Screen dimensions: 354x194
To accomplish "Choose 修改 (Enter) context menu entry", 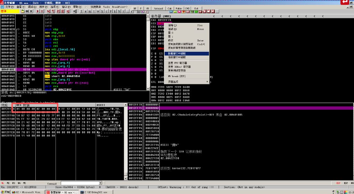I will click(186, 40).
